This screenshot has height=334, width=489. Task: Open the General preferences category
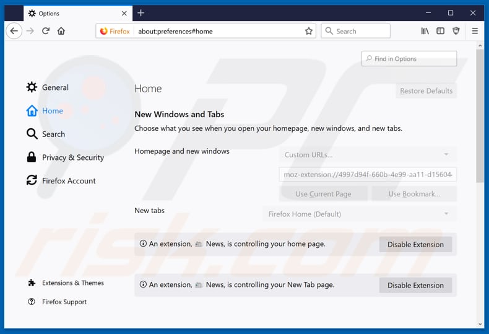click(48, 87)
